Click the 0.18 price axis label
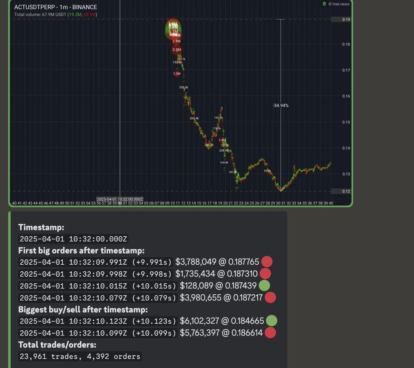This screenshot has height=368, width=414. click(346, 44)
